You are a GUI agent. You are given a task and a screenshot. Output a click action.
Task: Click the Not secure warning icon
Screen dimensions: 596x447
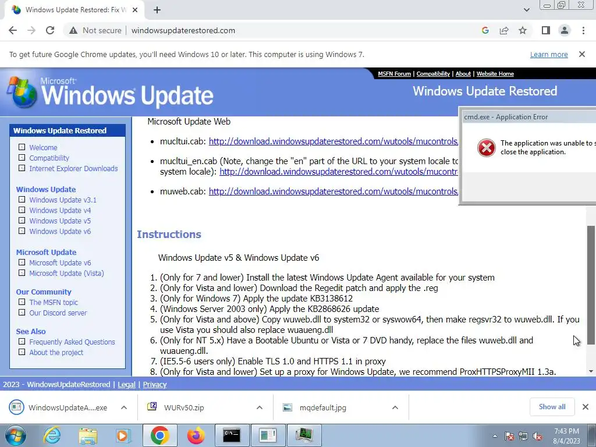[73, 30]
